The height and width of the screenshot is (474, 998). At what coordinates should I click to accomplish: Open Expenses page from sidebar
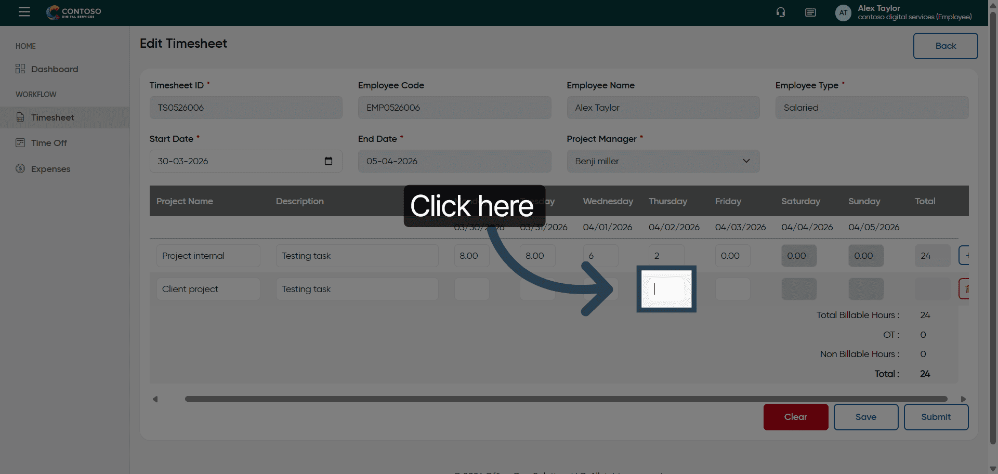pyautogui.click(x=50, y=169)
